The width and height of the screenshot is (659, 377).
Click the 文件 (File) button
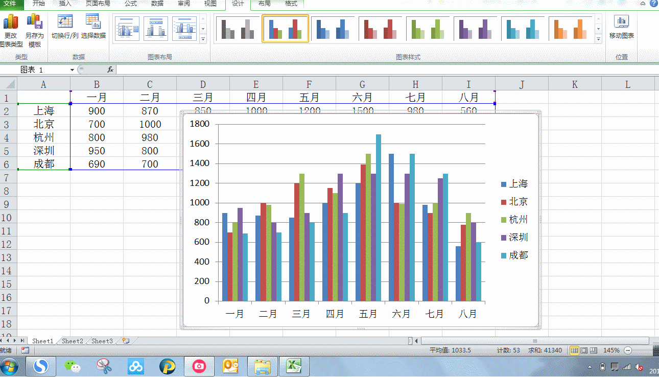(11, 4)
